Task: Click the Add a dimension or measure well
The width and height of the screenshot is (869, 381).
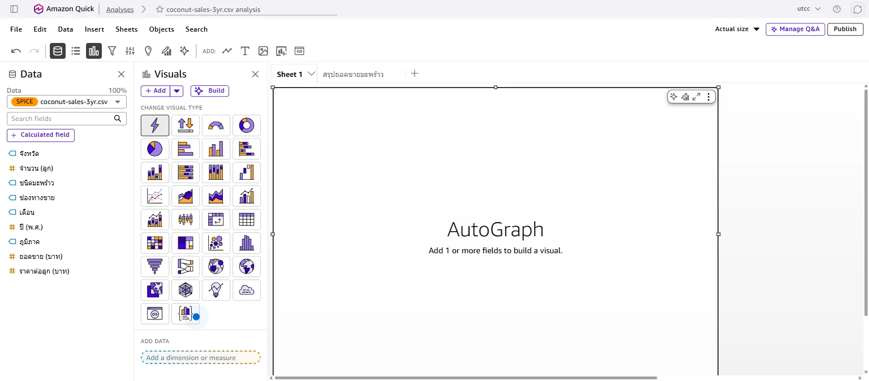Action: pyautogui.click(x=201, y=358)
